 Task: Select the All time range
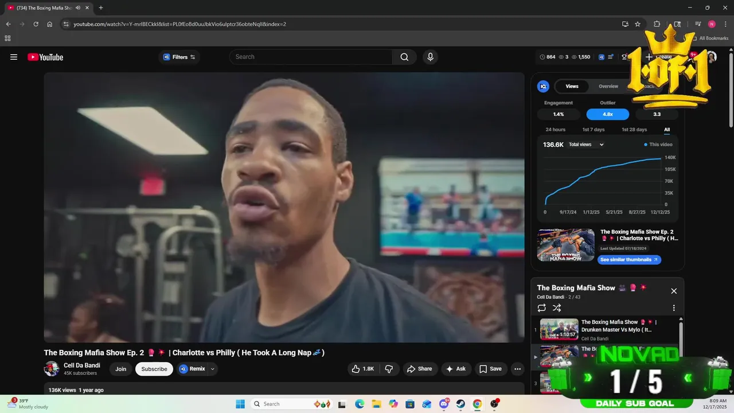tap(667, 130)
